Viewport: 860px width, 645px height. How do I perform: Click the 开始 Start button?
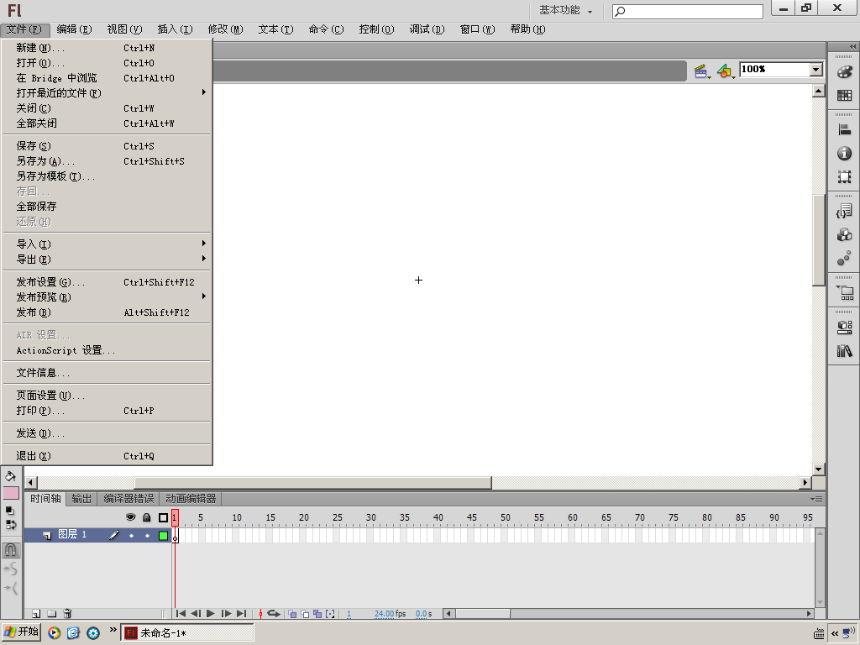point(21,632)
